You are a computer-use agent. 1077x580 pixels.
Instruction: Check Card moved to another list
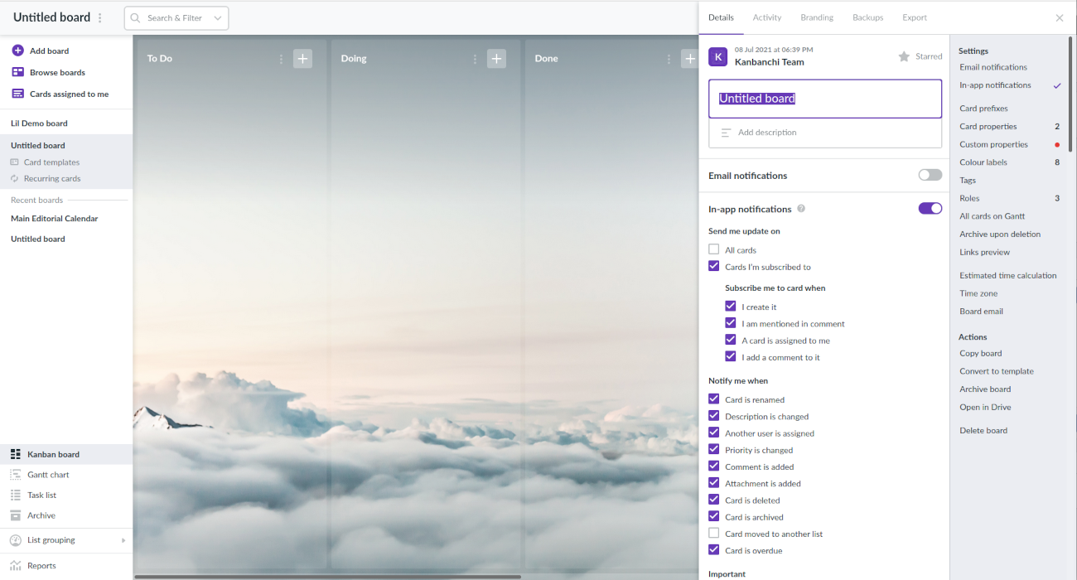pyautogui.click(x=714, y=533)
